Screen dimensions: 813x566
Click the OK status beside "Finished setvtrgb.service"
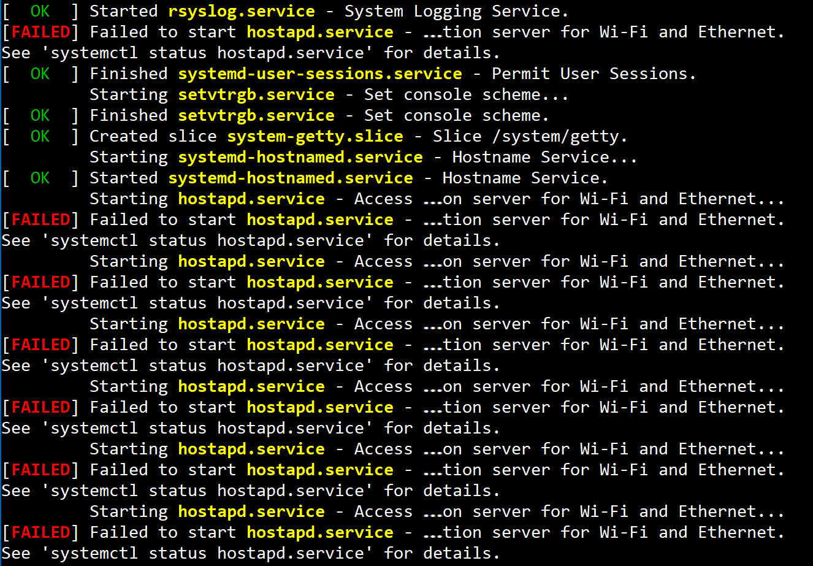tap(40, 115)
